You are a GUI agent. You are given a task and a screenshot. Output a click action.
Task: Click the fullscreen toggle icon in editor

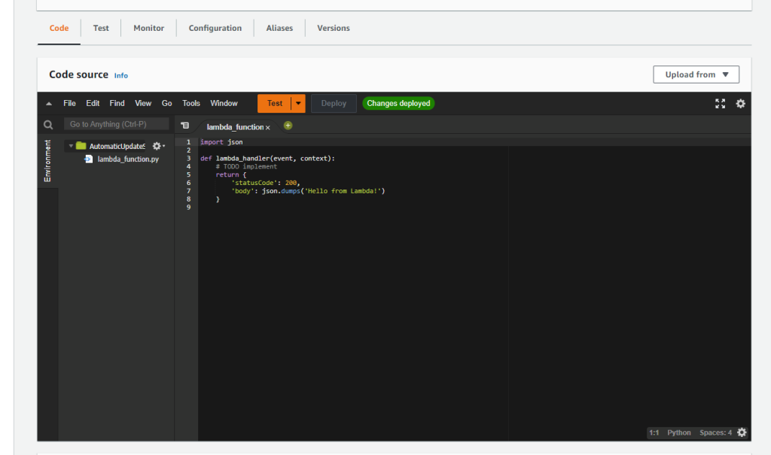click(x=720, y=104)
